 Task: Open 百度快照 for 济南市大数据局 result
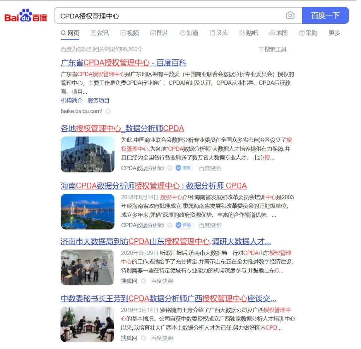162,281
